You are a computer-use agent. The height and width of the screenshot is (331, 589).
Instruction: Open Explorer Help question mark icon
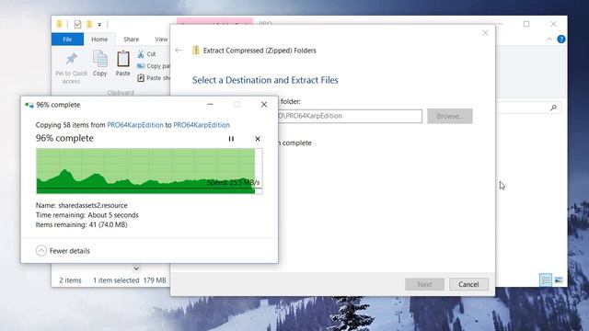tap(561, 39)
